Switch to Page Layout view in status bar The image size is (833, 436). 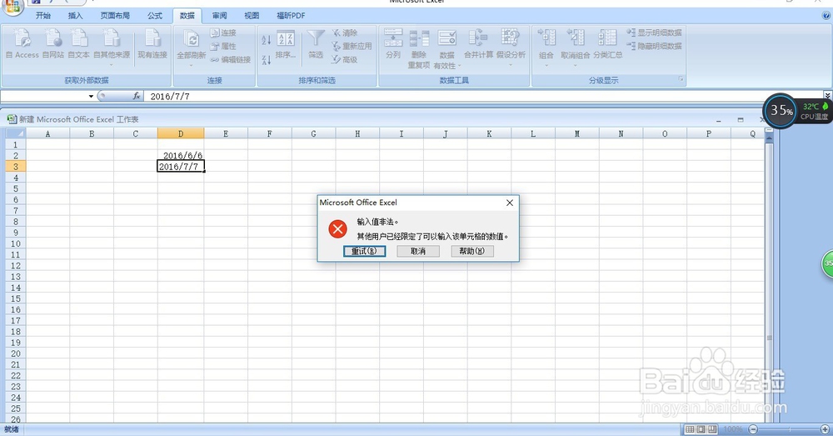[701, 429]
